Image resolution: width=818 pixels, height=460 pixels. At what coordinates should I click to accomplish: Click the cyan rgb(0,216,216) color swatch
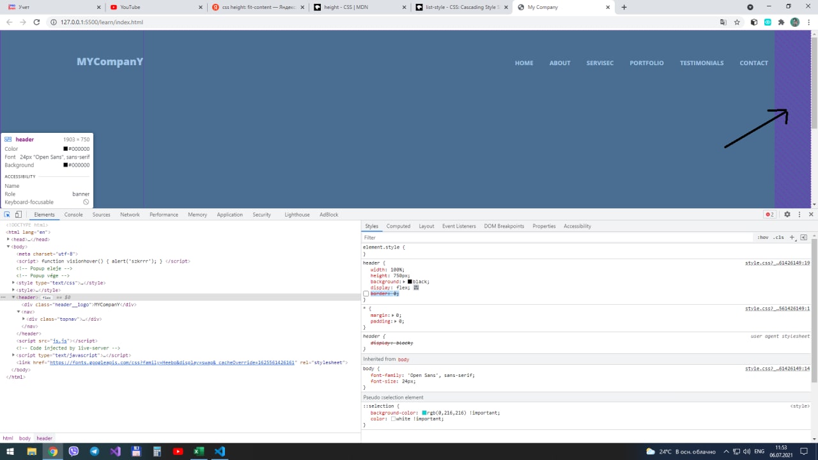pyautogui.click(x=424, y=413)
